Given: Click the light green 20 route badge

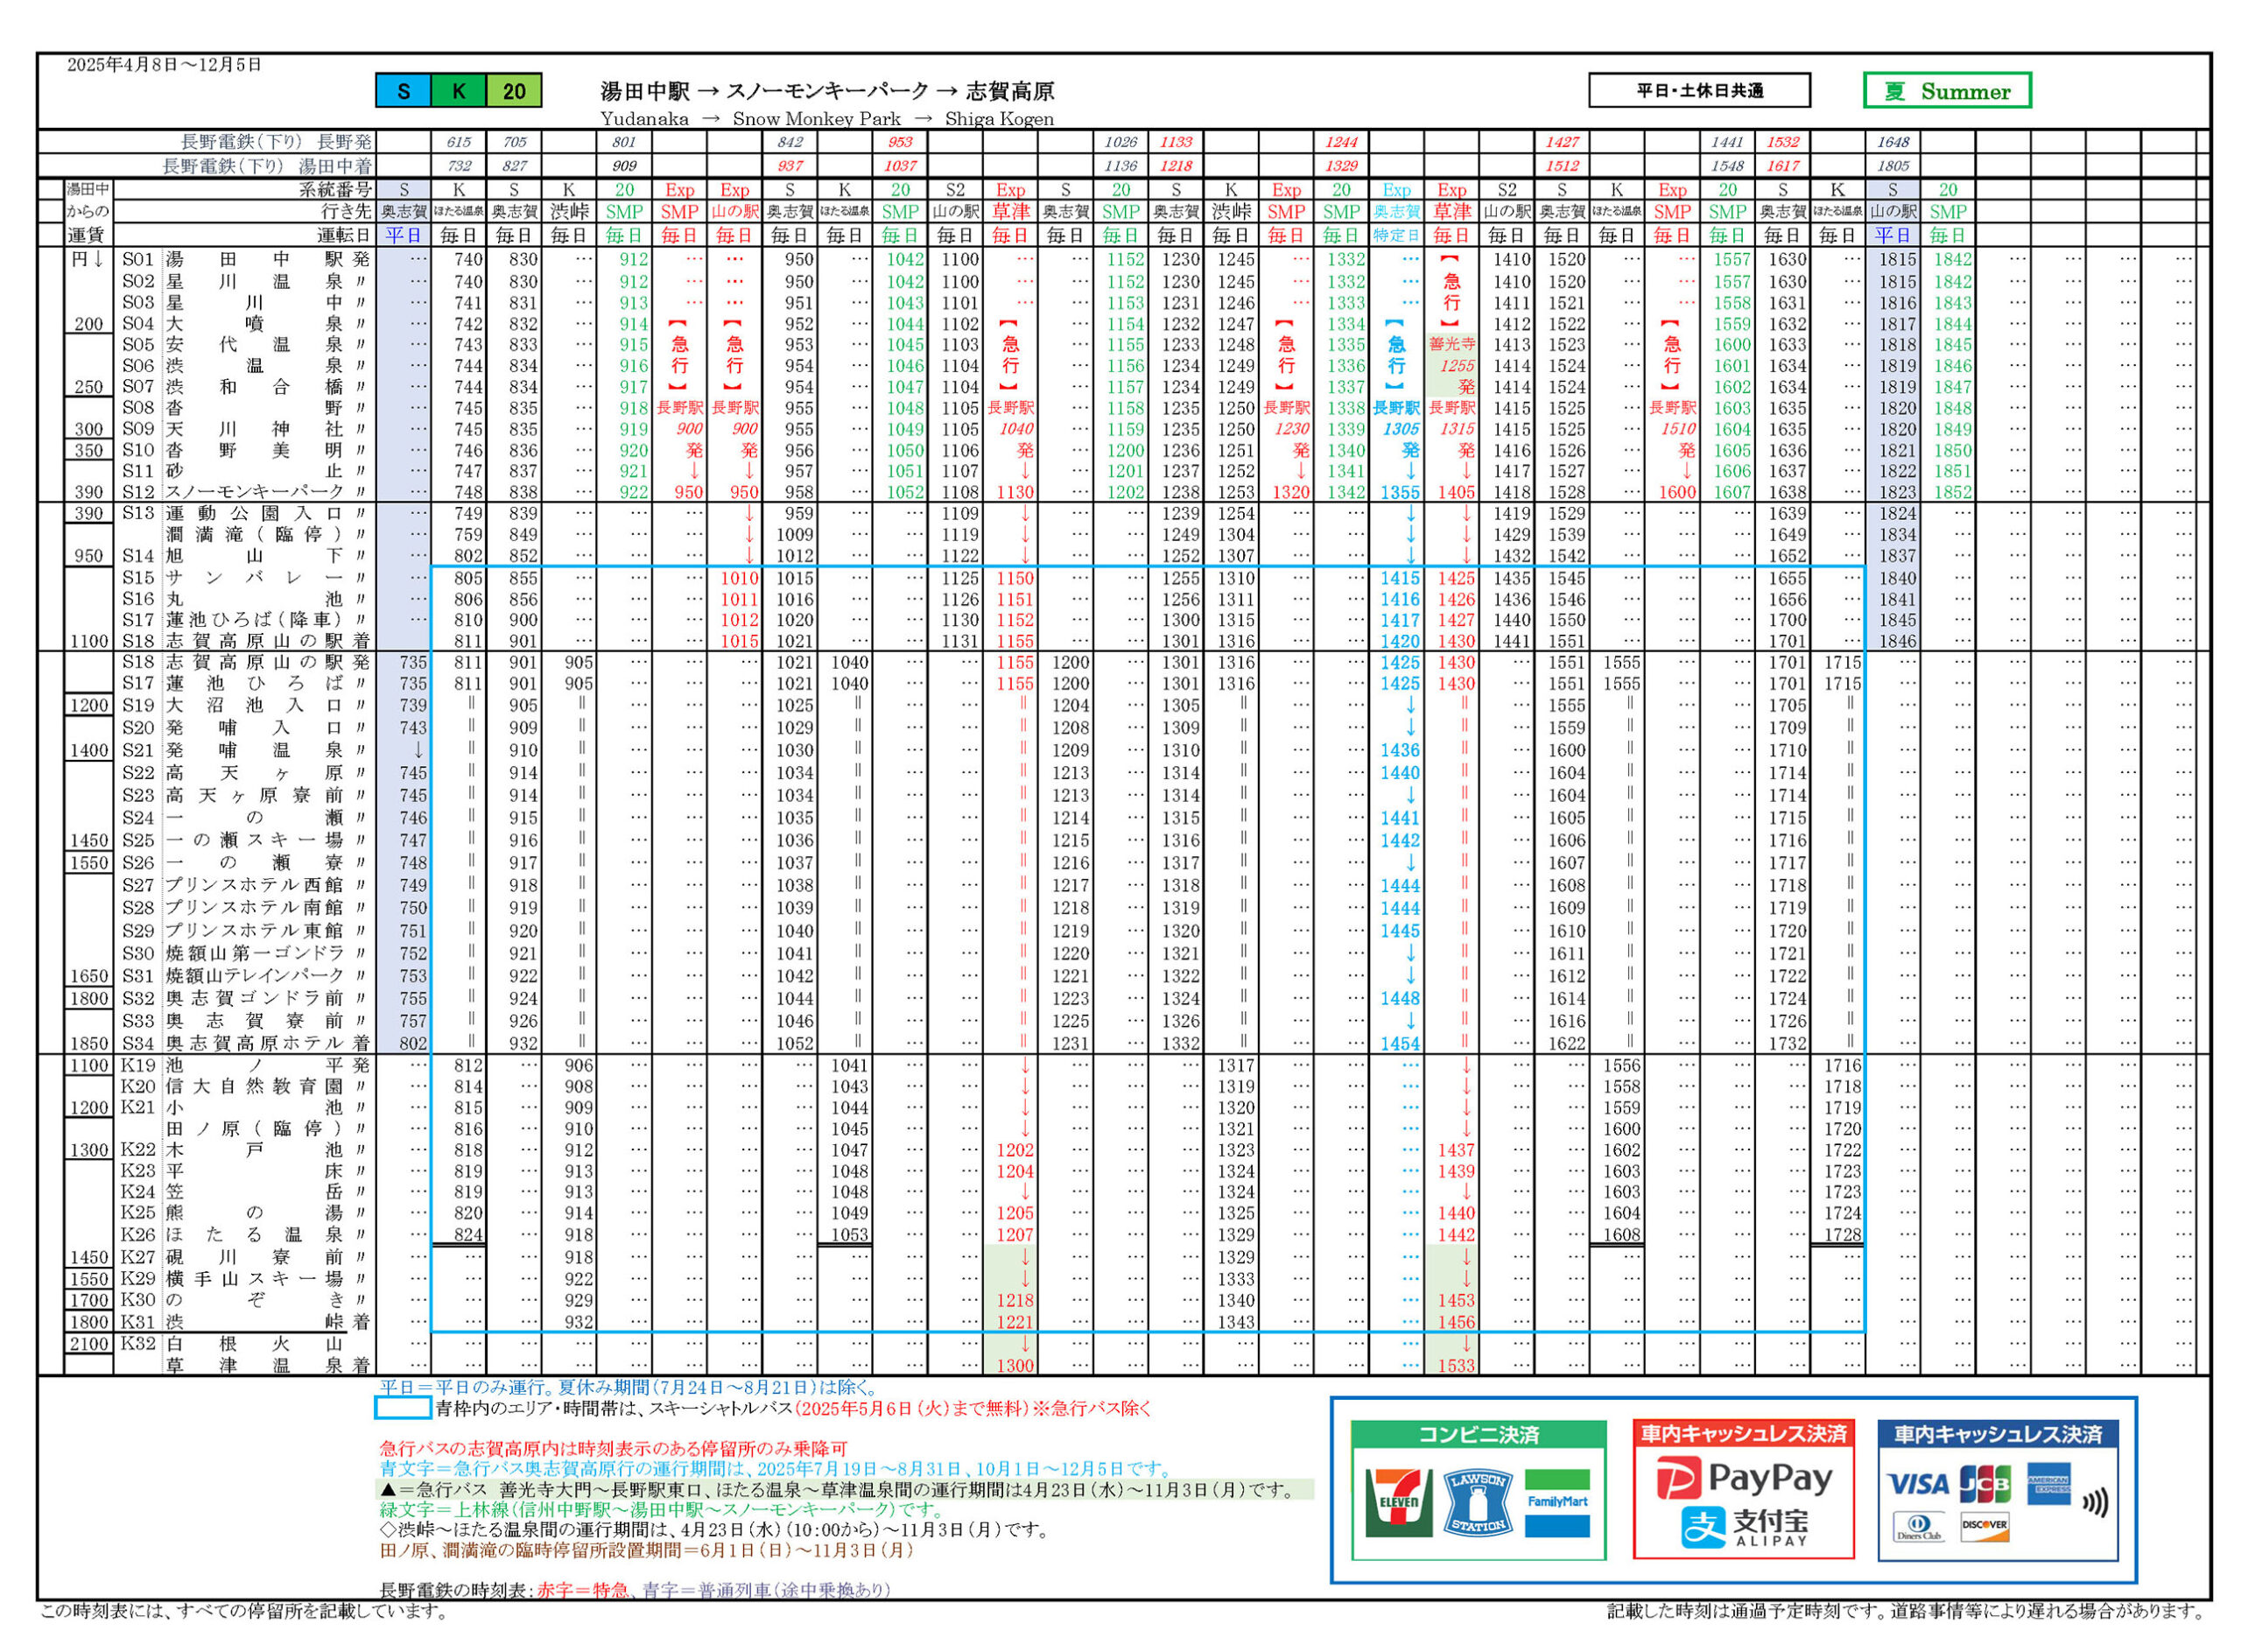Looking at the screenshot, I should pyautogui.click(x=514, y=91).
